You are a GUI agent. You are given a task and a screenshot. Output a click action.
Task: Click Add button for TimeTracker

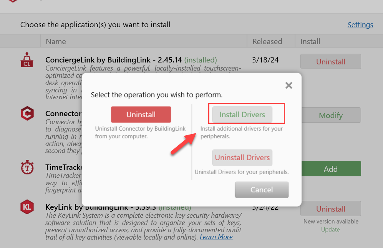pyautogui.click(x=331, y=169)
